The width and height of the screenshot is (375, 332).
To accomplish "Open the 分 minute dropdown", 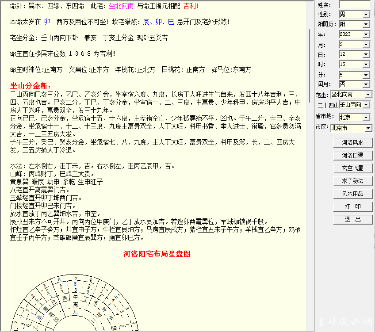I will point(366,75).
